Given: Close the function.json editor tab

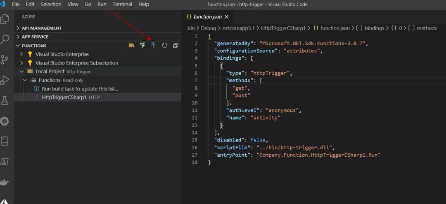Looking at the screenshot, I should [x=227, y=17].
